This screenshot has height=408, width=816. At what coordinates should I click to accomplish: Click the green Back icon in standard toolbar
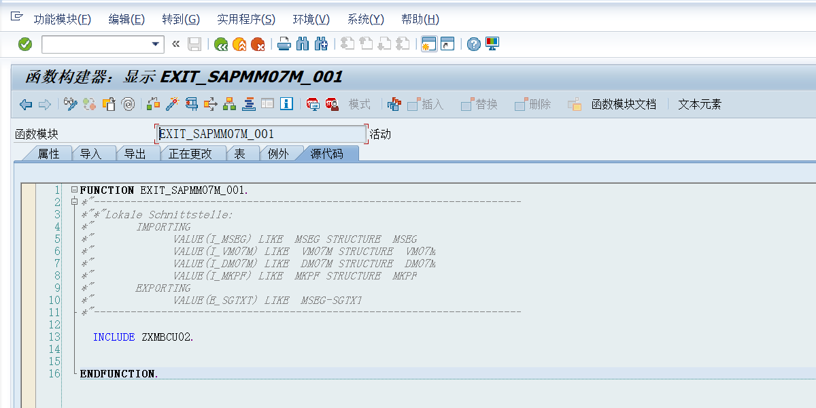pos(221,44)
